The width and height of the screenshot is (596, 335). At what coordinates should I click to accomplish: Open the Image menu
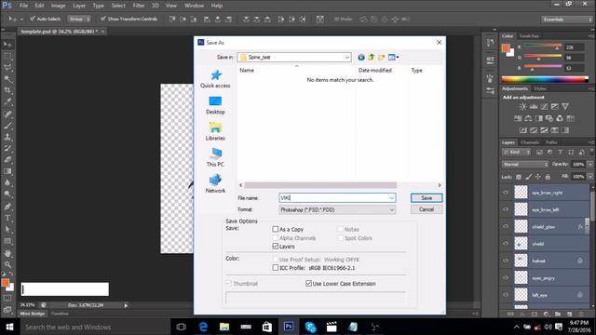tap(58, 6)
